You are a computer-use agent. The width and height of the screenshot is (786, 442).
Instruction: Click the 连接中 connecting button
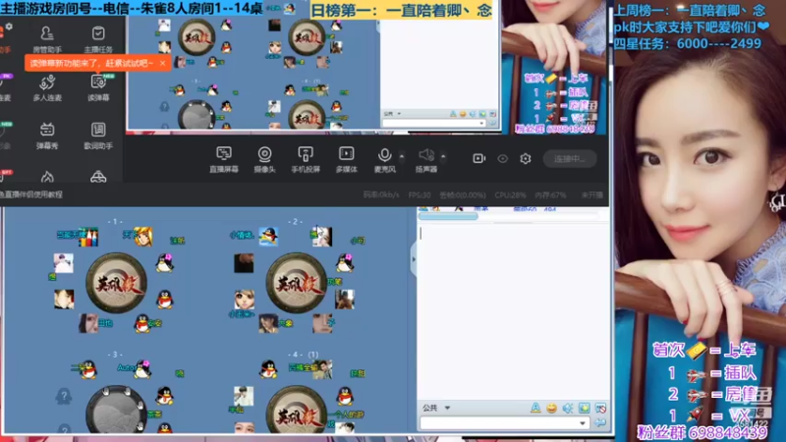coord(570,159)
